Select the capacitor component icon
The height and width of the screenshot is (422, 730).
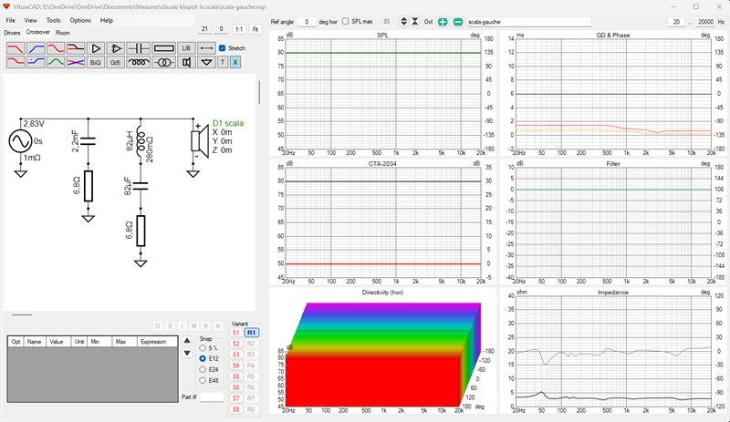(x=138, y=48)
